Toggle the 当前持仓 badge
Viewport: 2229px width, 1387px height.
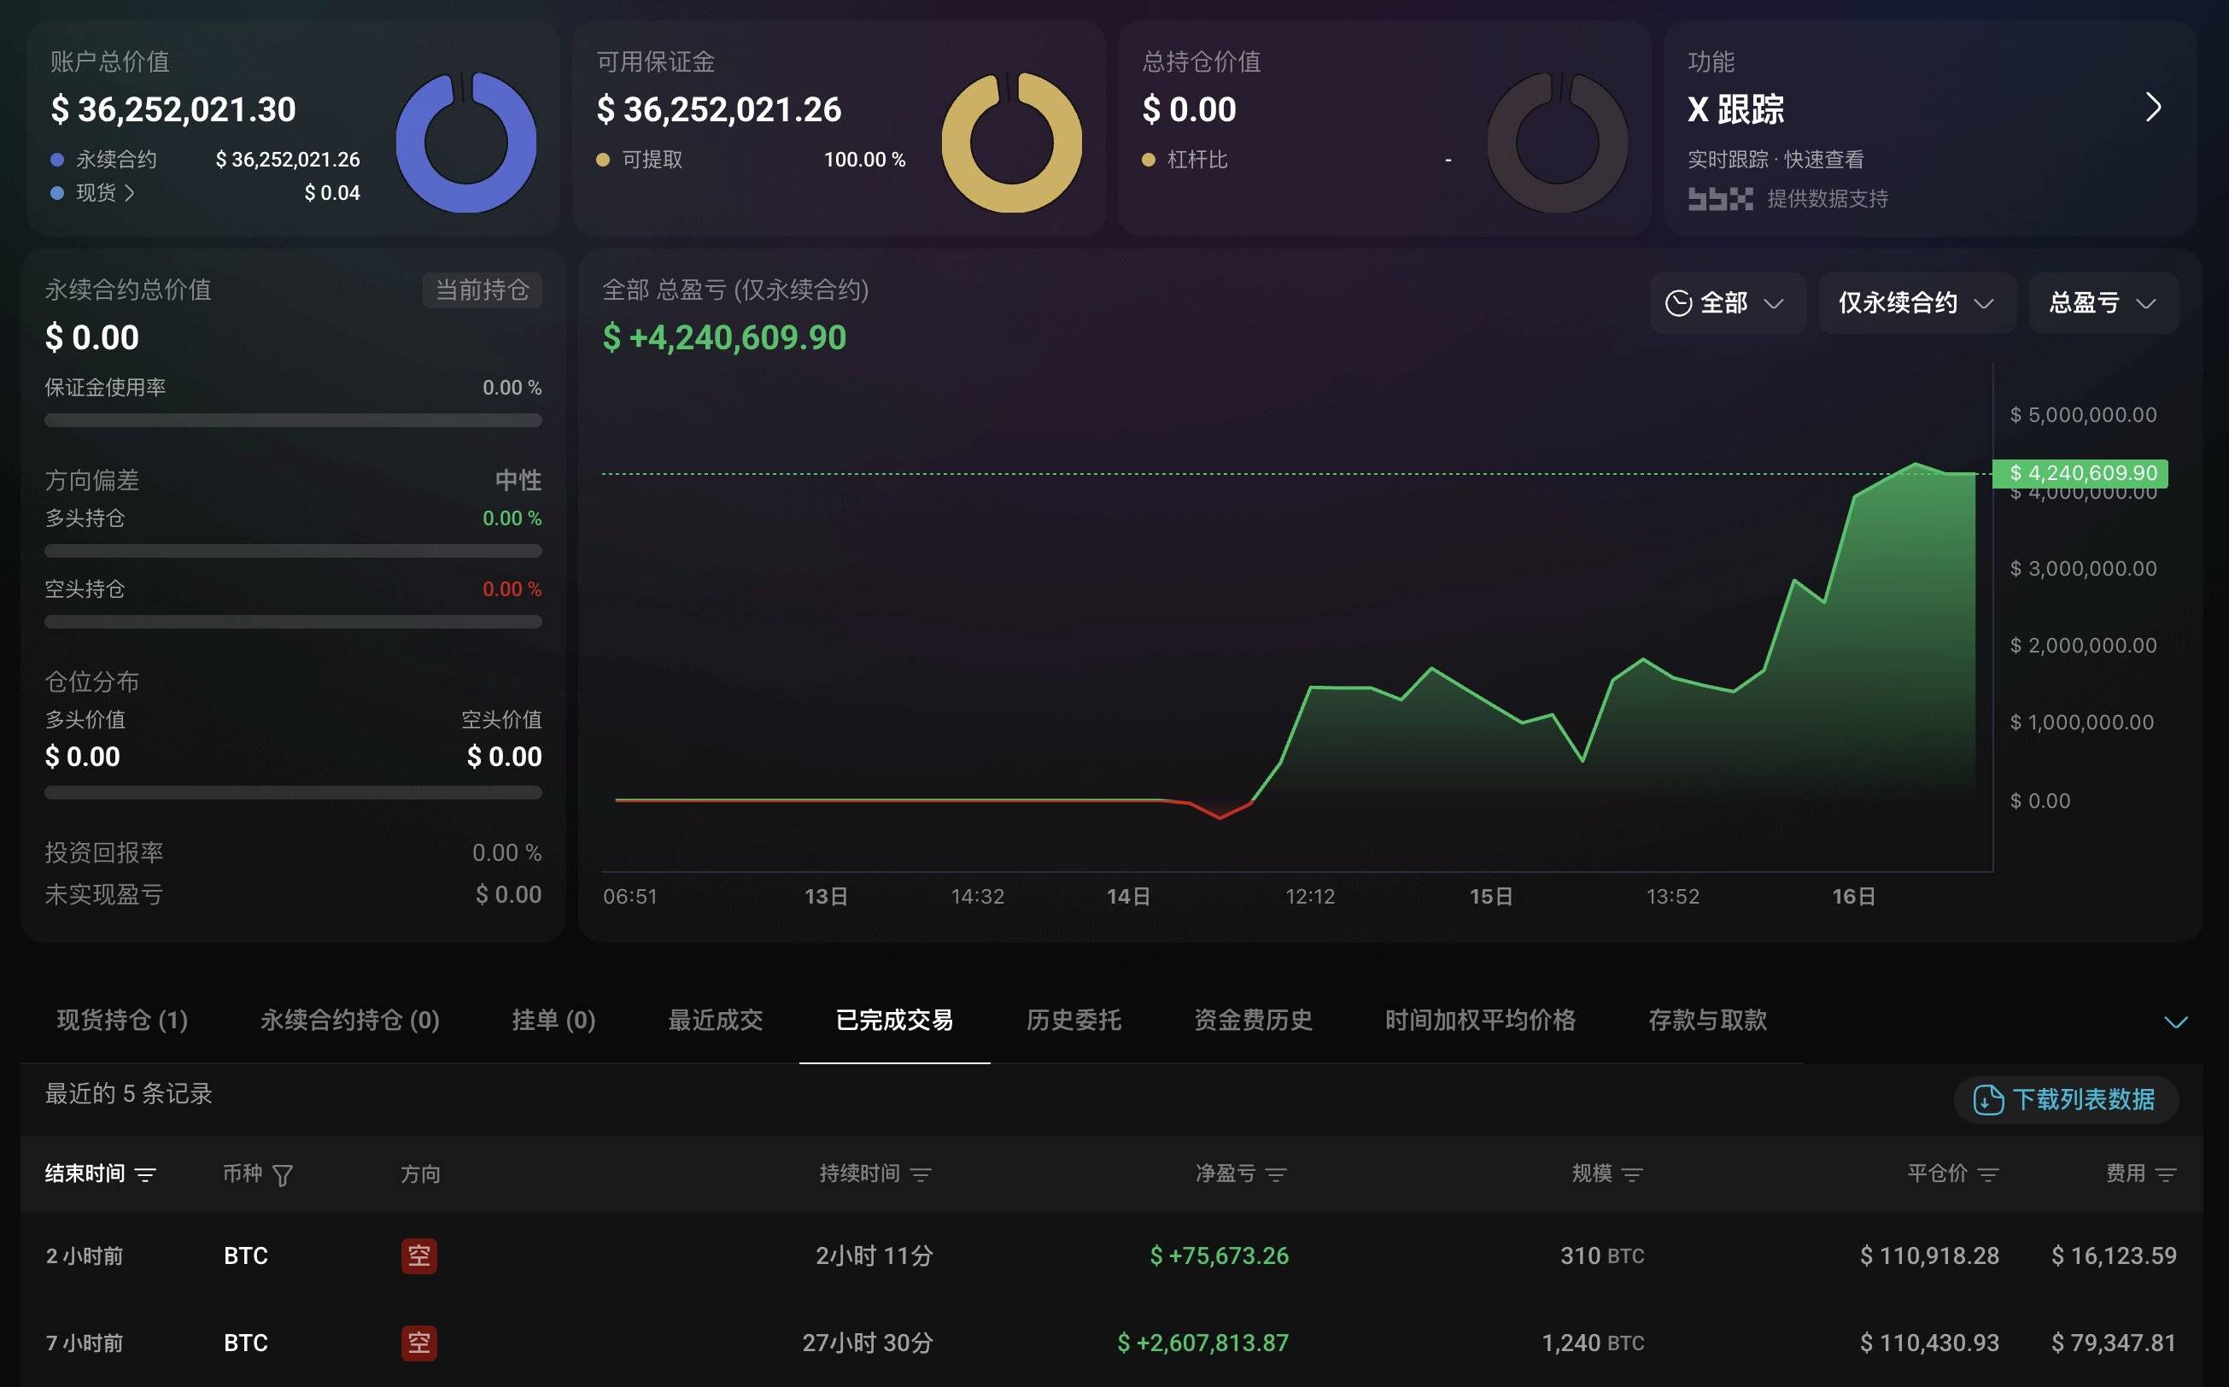coord(482,290)
